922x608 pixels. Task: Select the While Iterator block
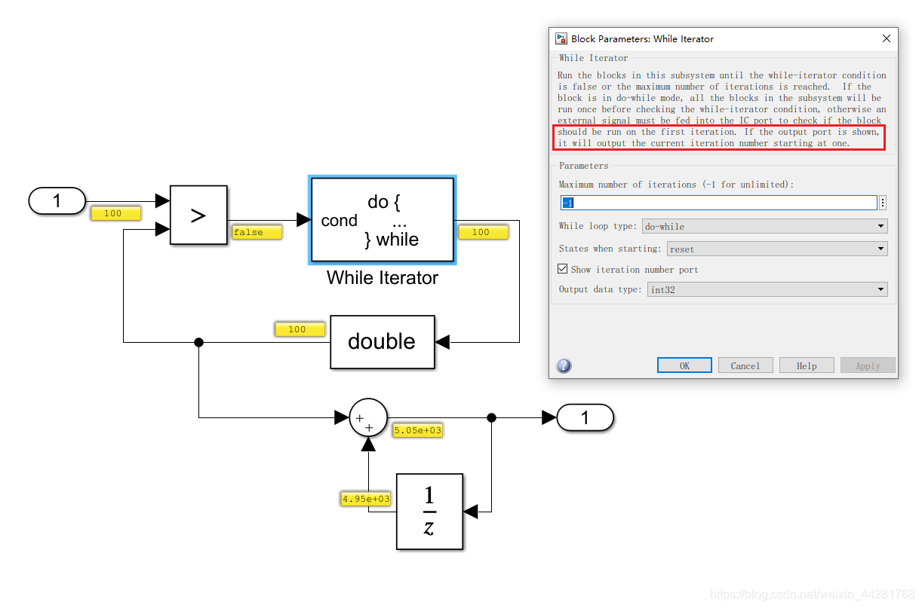pyautogui.click(x=382, y=219)
